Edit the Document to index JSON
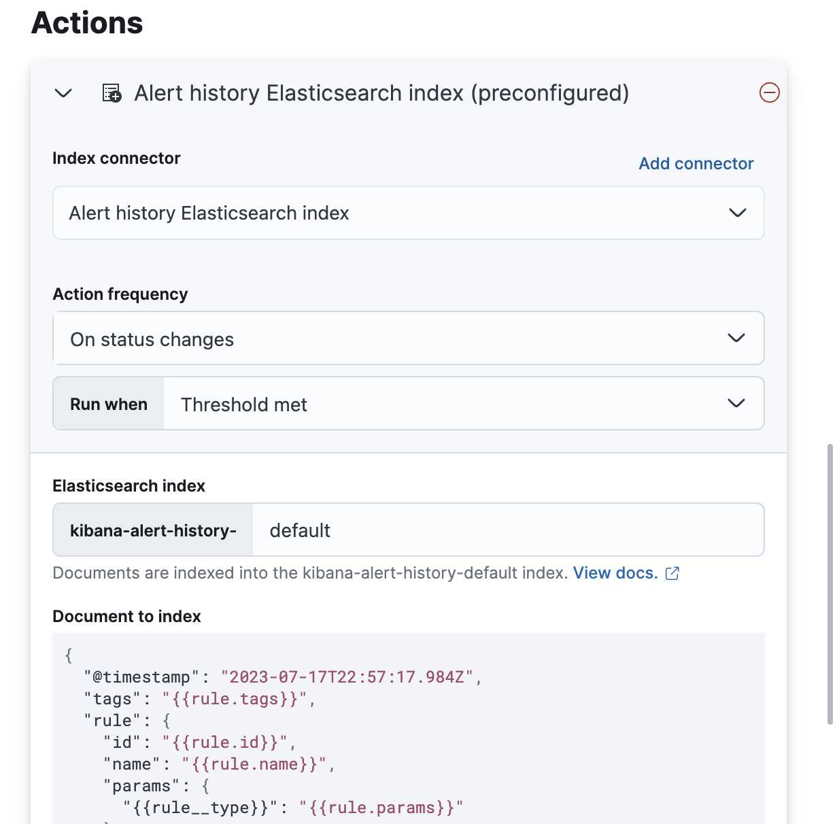 pyautogui.click(x=408, y=727)
